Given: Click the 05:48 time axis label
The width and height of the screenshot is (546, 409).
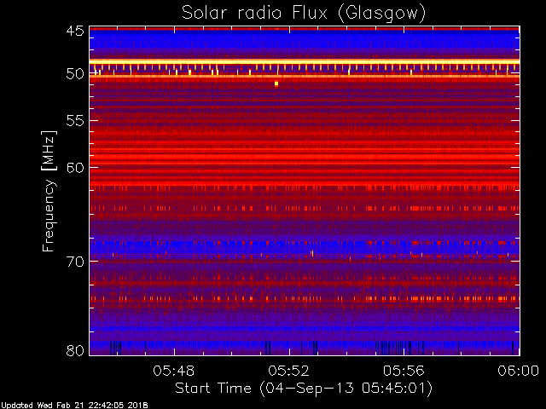Looking at the screenshot, I should coord(174,371).
